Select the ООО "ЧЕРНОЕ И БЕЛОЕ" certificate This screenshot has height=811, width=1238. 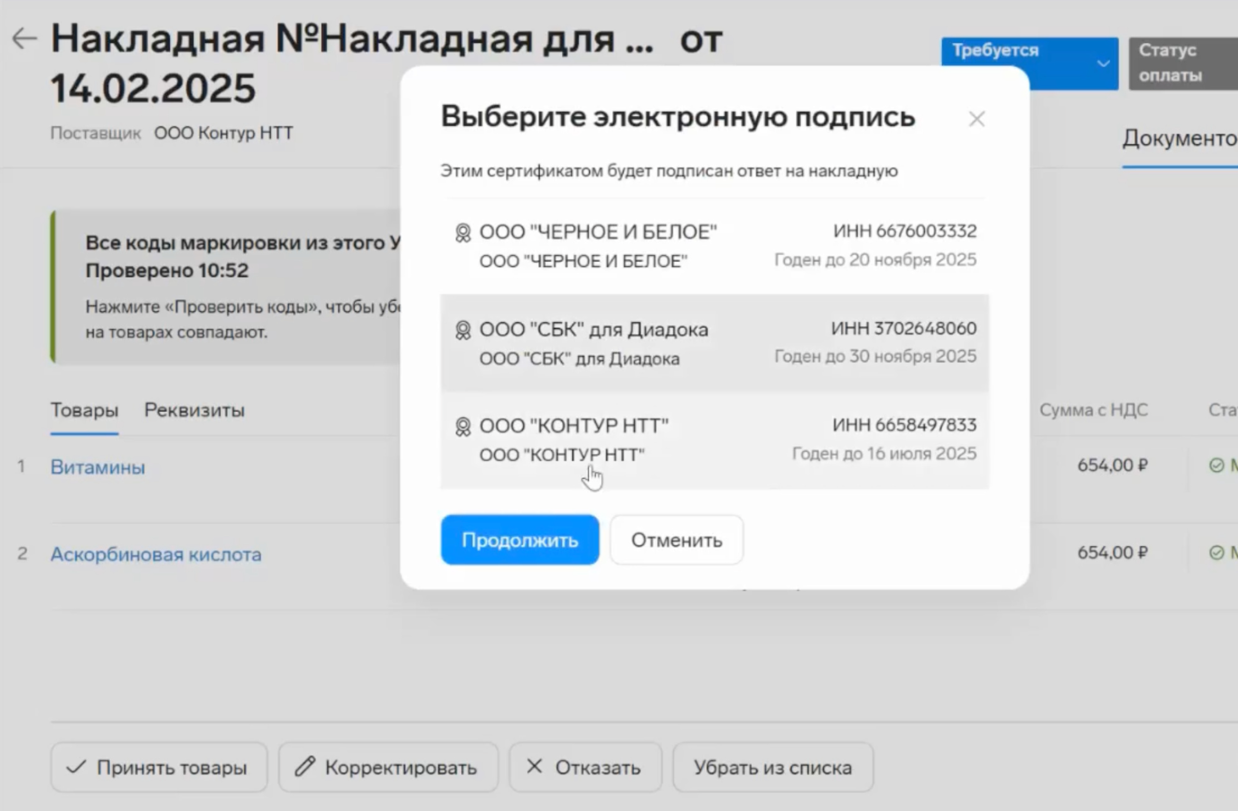point(714,246)
